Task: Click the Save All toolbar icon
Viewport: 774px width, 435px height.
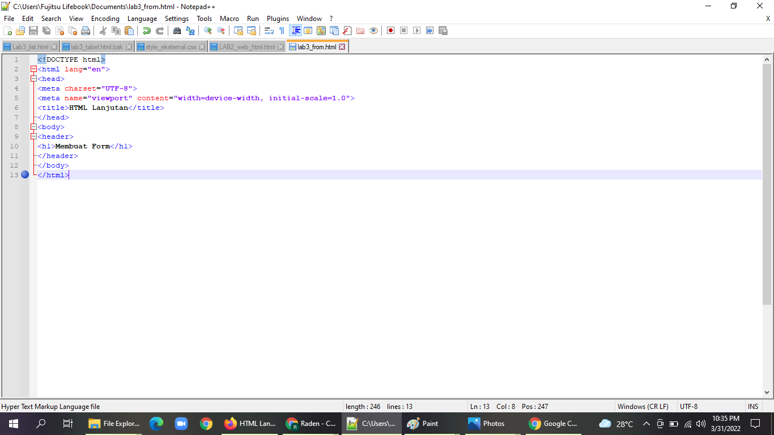Action: pyautogui.click(x=46, y=31)
